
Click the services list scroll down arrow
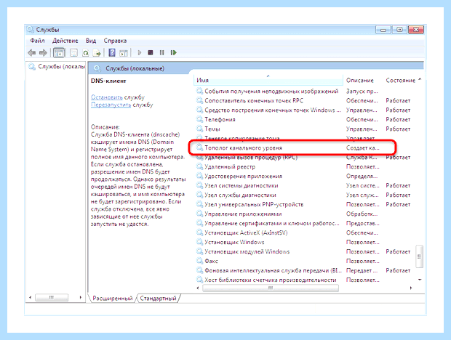tap(420, 280)
